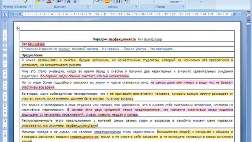Click the horizontal ruler at mark 14
This screenshot has width=252, height=142.
click(x=128, y=14)
